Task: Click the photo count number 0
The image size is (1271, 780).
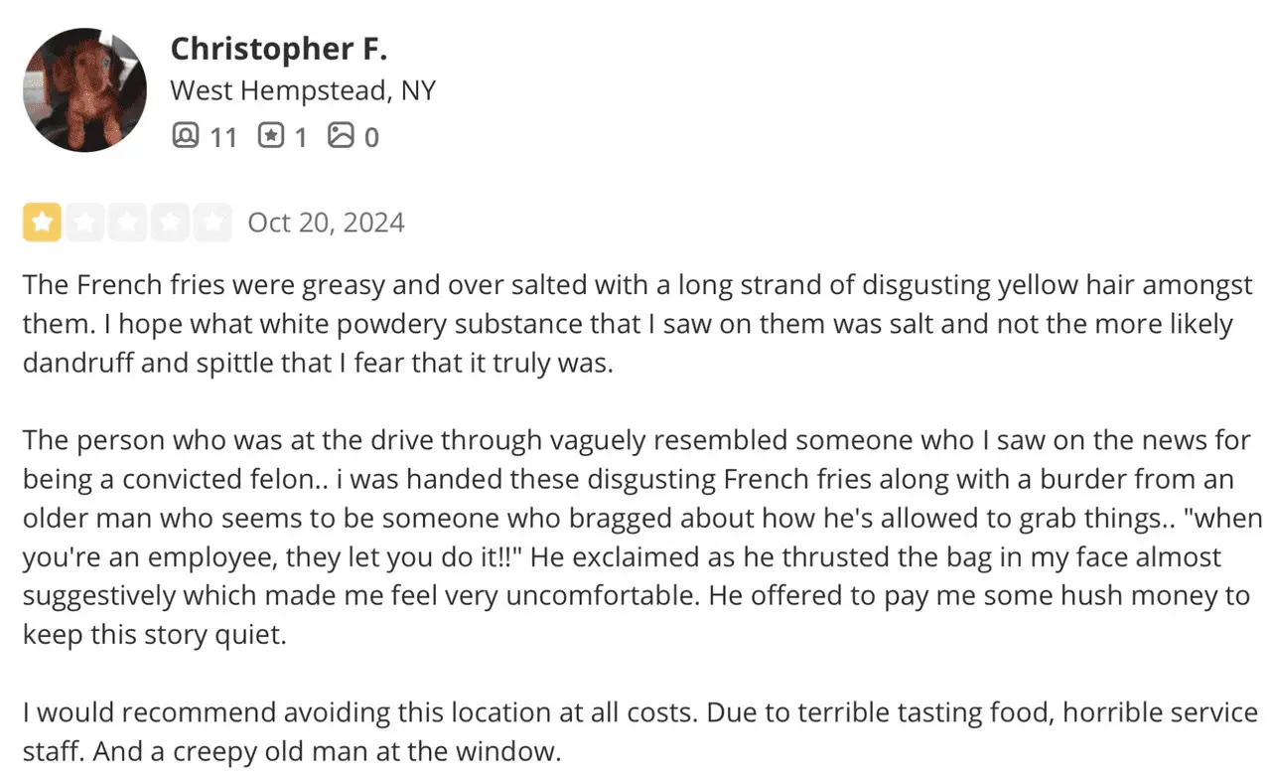Action: tap(370, 136)
